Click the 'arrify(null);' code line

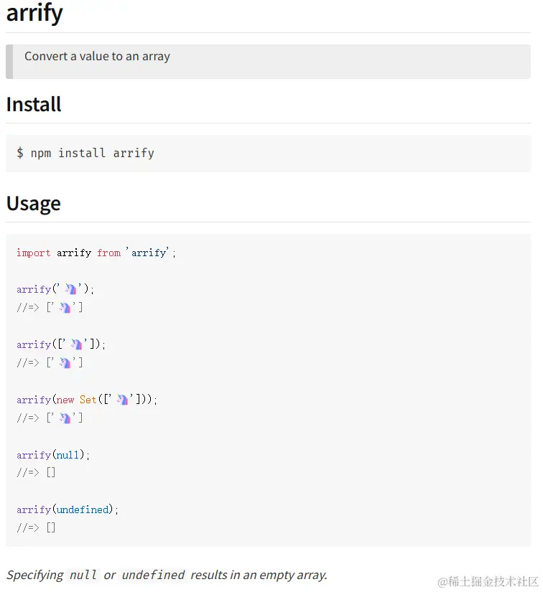53,454
